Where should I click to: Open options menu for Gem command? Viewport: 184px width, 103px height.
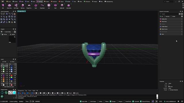[182, 34]
